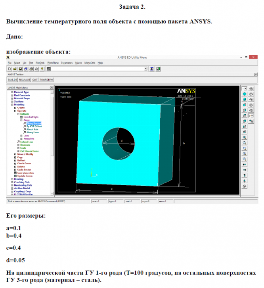The width and height of the screenshot is (264, 288).
Task: Open the Parameters menu
Action: 67,63
